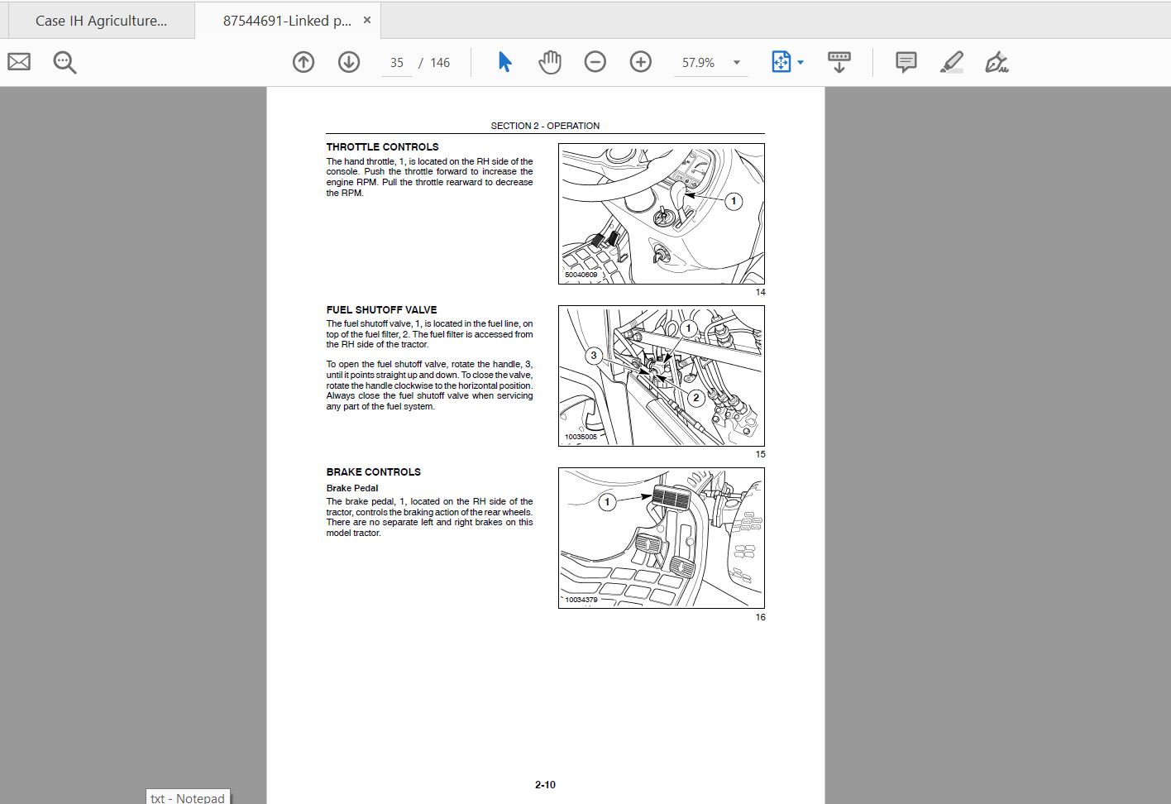This screenshot has width=1171, height=804.
Task: Zoom out with the minus button
Action: click(595, 62)
